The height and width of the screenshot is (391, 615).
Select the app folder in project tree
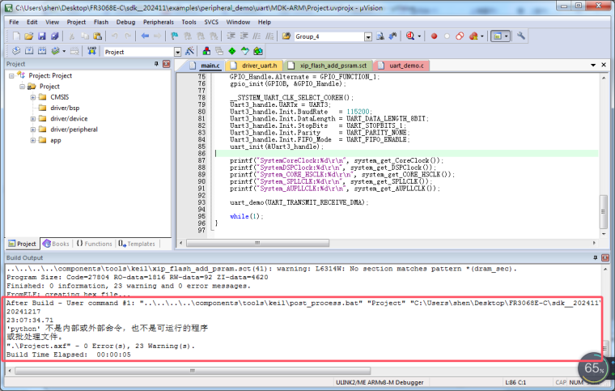pyautogui.click(x=55, y=140)
